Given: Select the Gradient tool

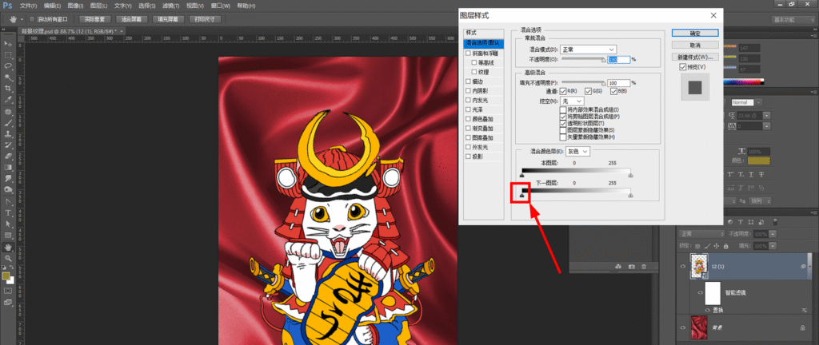Looking at the screenshot, I should pos(8,168).
